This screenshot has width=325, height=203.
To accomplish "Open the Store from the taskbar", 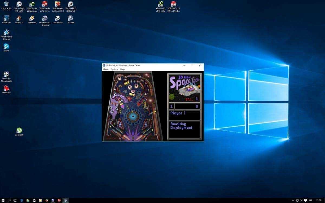I will click(x=34, y=200).
